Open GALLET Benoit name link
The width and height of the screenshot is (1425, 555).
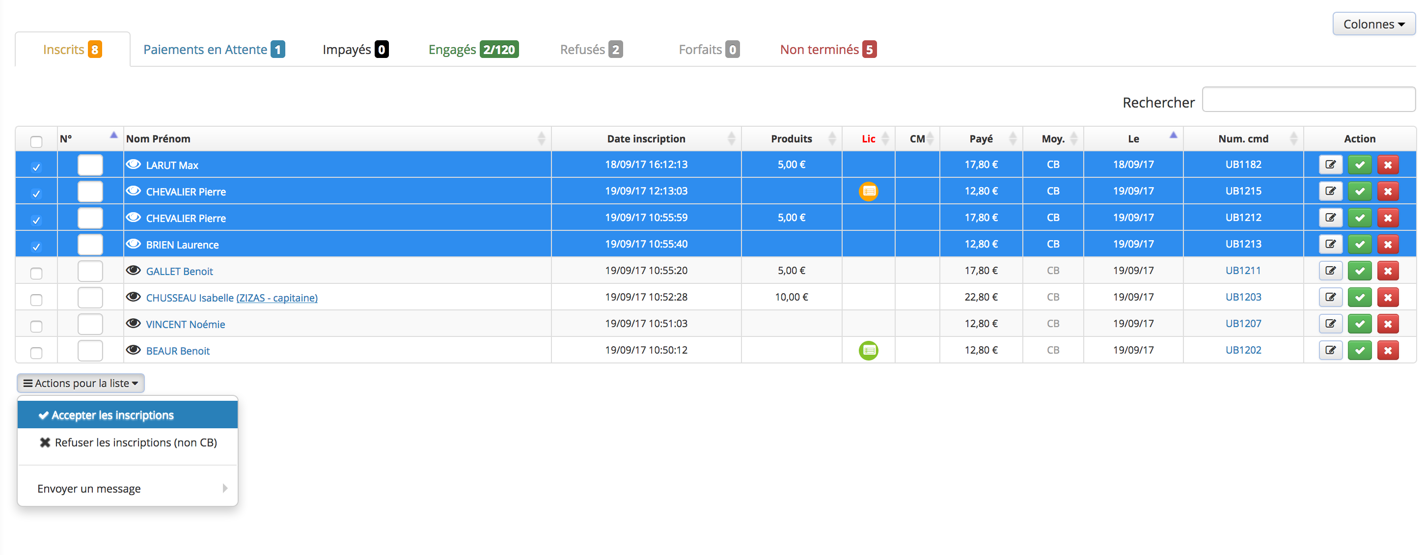pyautogui.click(x=179, y=271)
